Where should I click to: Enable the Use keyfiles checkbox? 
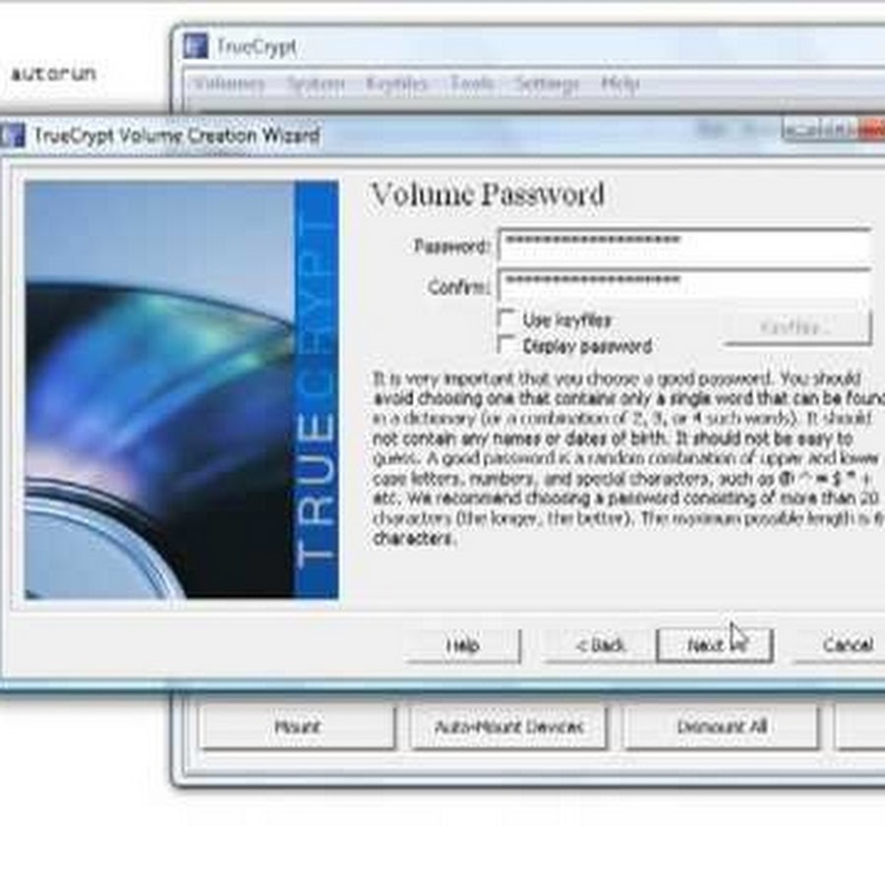point(507,320)
